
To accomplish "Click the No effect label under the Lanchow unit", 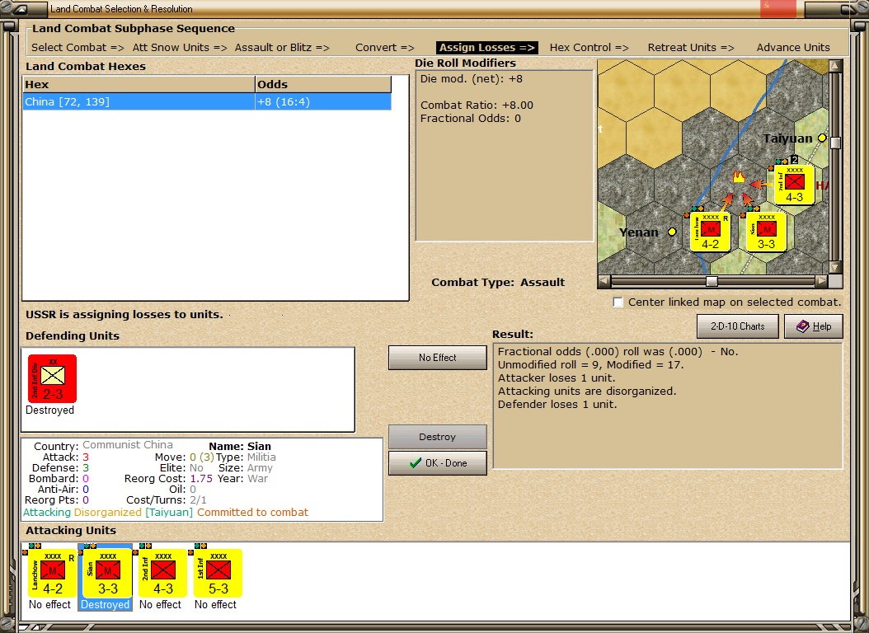I will tap(49, 605).
